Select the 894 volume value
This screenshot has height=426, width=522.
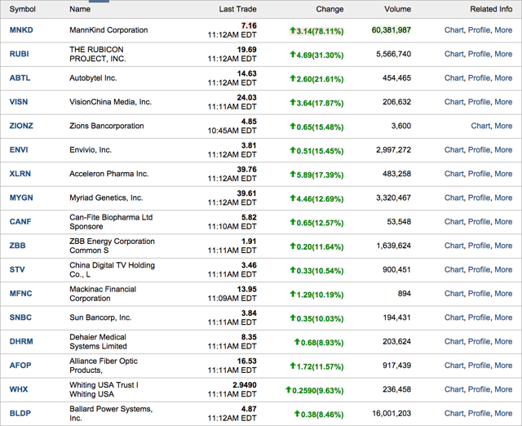405,294
